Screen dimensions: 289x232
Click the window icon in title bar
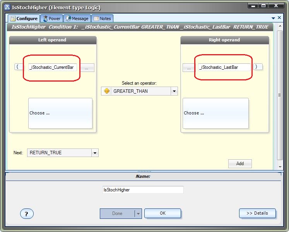[x=7, y=7]
